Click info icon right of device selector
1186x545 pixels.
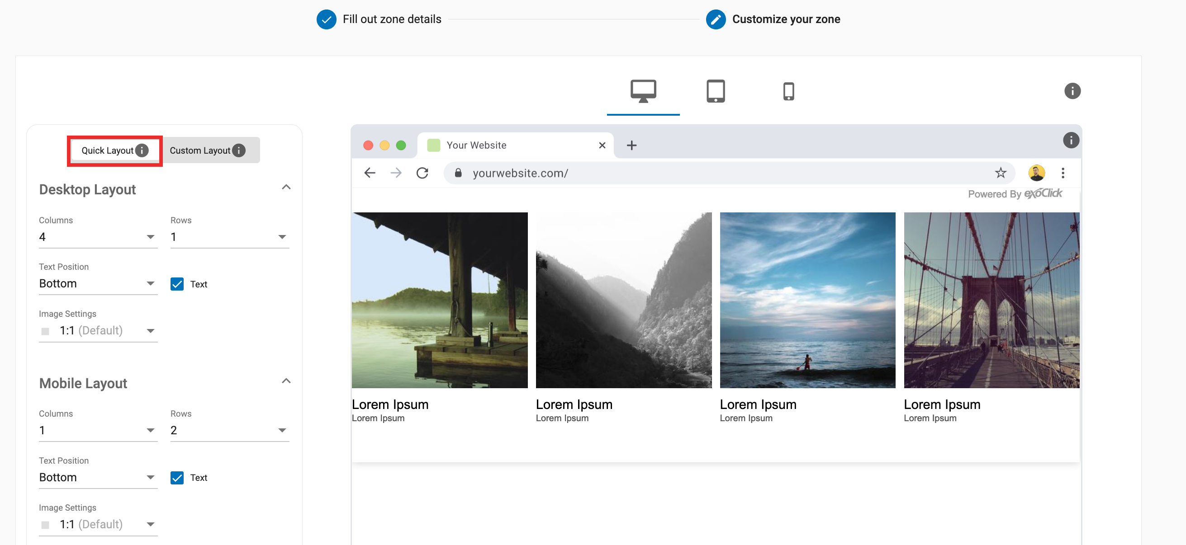pos(1072,91)
